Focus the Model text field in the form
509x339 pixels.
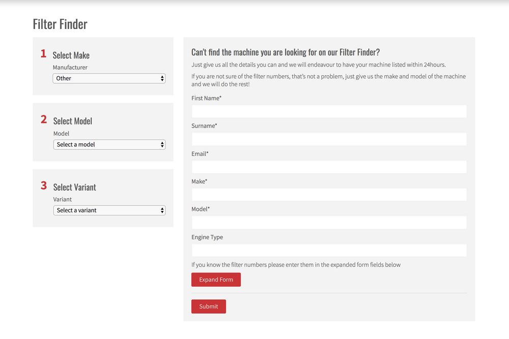coord(329,223)
